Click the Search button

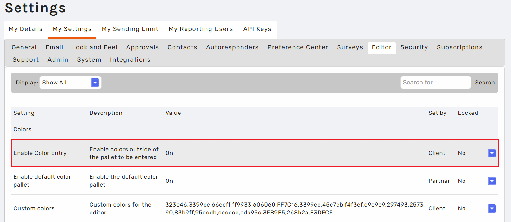coord(484,83)
